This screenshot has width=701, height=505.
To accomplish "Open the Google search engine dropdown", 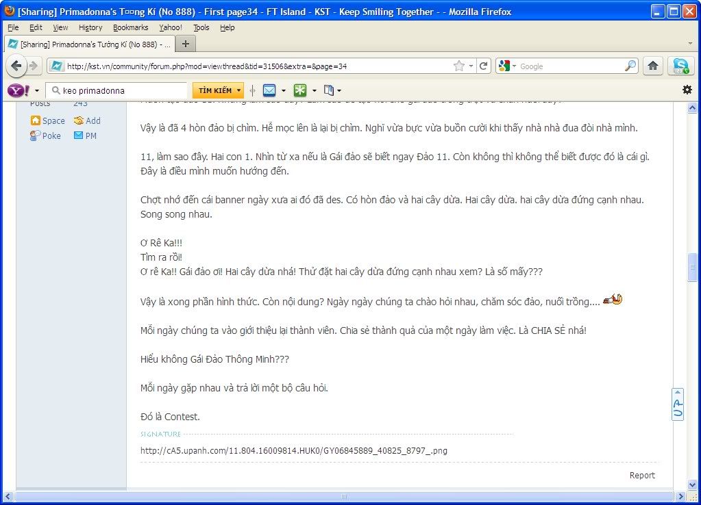I will coord(514,66).
